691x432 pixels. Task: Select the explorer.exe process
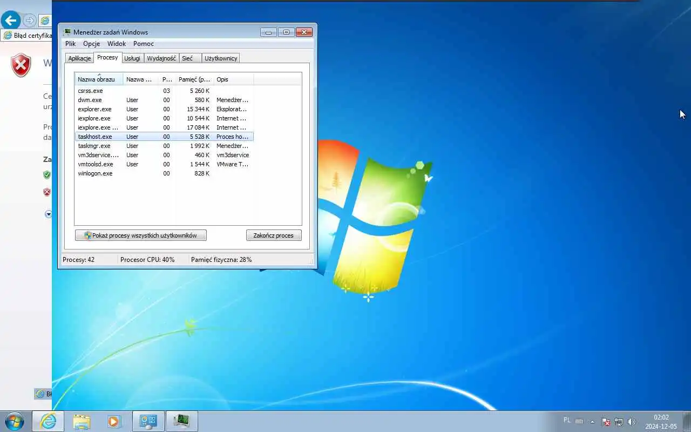(x=164, y=109)
